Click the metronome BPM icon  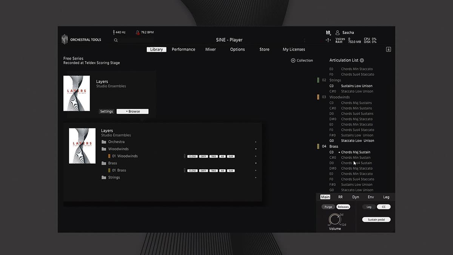coord(137,32)
